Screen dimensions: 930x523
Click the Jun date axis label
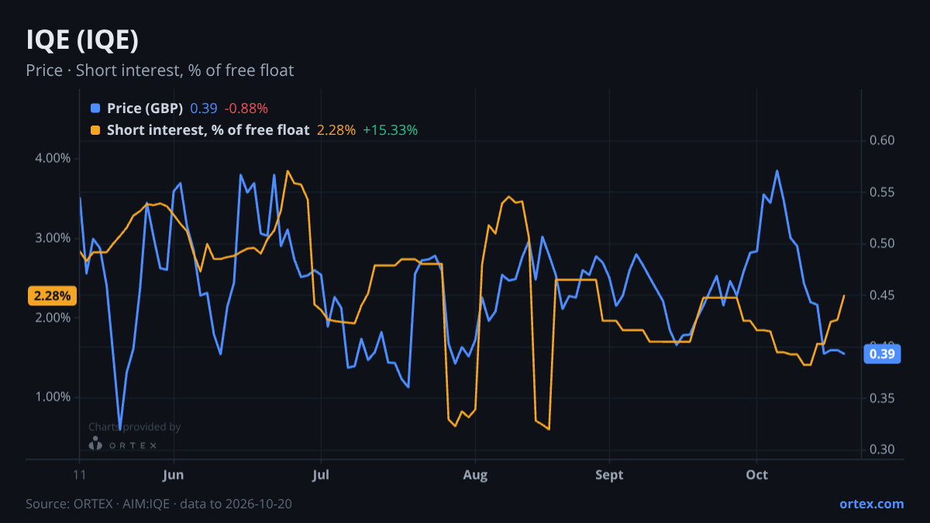(174, 475)
